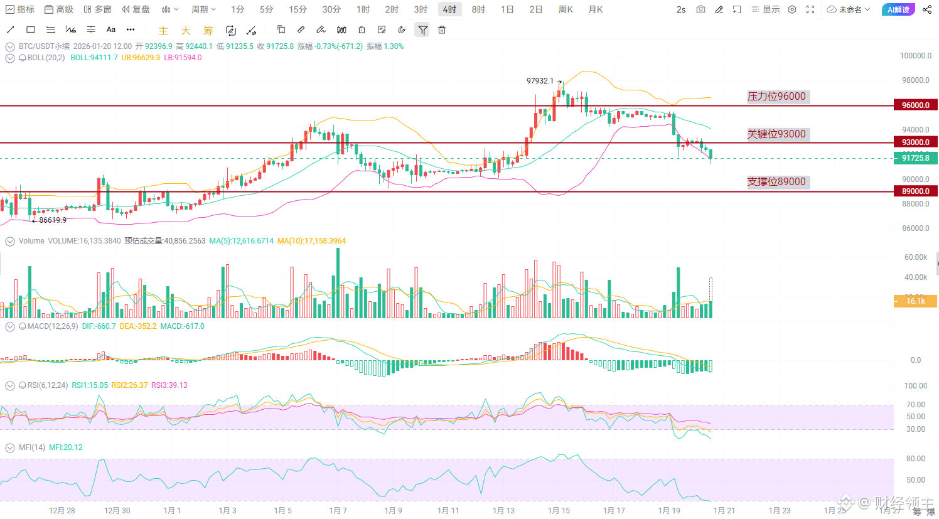
Task: Open the 指标 indicators panel
Action: click(x=20, y=9)
